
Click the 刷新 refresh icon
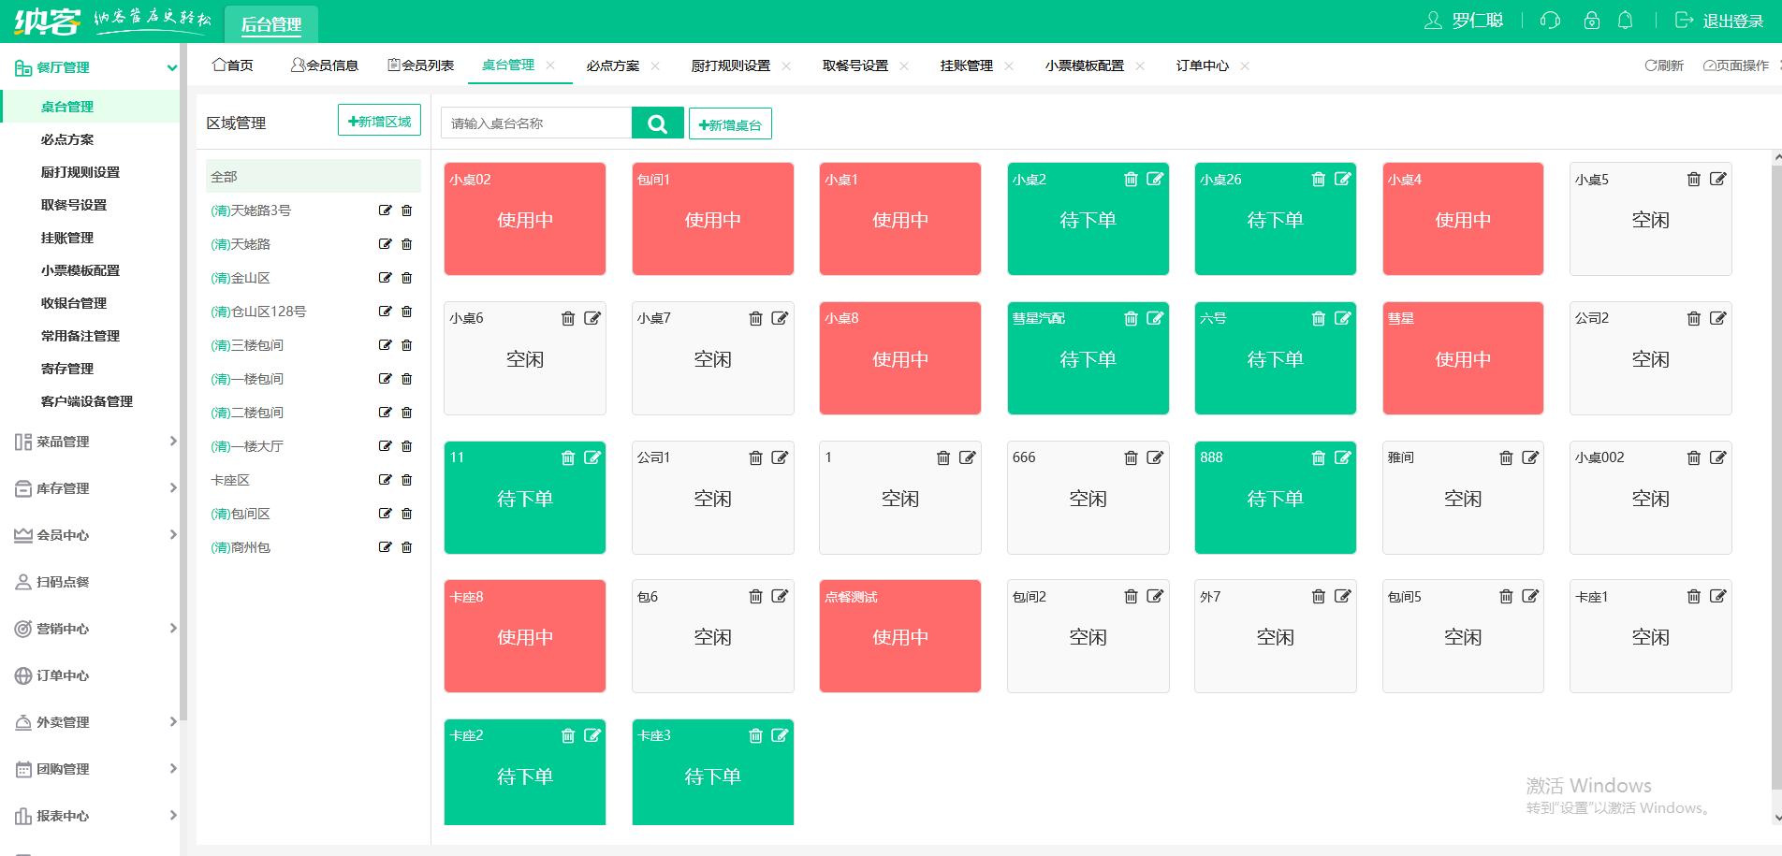[1650, 65]
